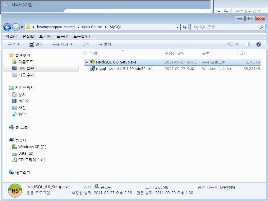Image resolution: width=268 pixels, height=201 pixels.
Task: Open the 문서 library
Action: coord(22,94)
